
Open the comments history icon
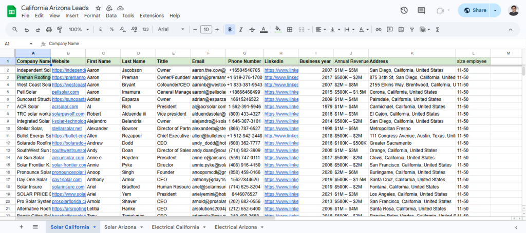coord(421,10)
